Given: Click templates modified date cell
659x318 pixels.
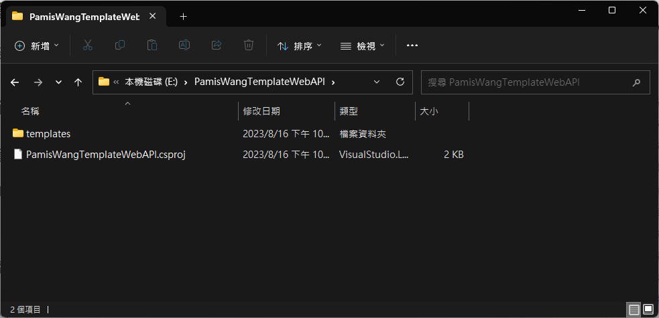Looking at the screenshot, I should click(x=286, y=134).
